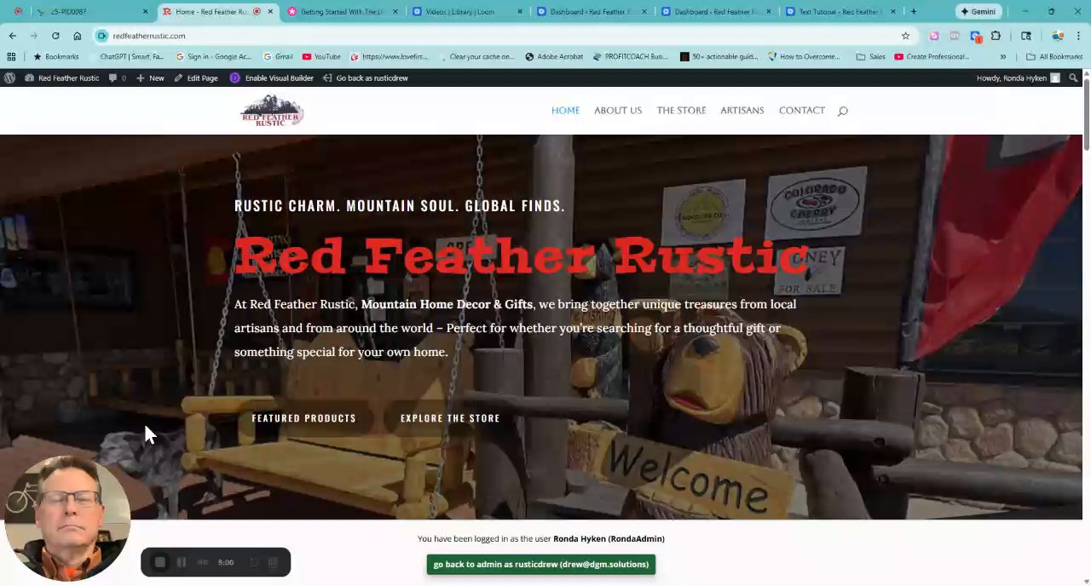Open the 50+ actionable guid... bookmark
Image resolution: width=1091 pixels, height=586 pixels.
click(x=719, y=57)
